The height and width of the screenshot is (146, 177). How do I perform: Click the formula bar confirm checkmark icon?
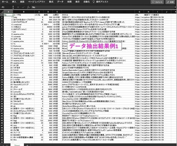coord(23,7)
